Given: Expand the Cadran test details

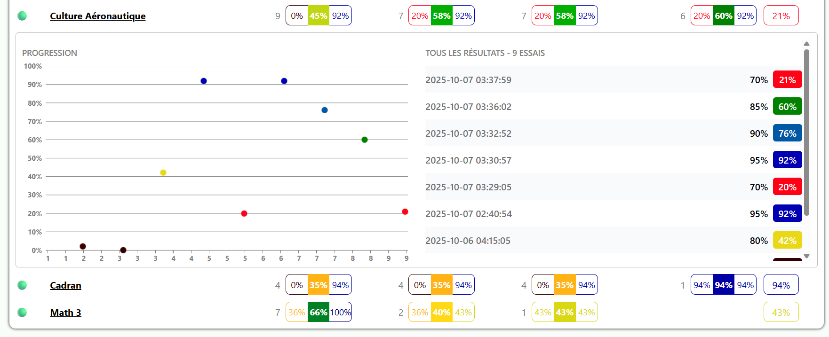Looking at the screenshot, I should click(65, 285).
